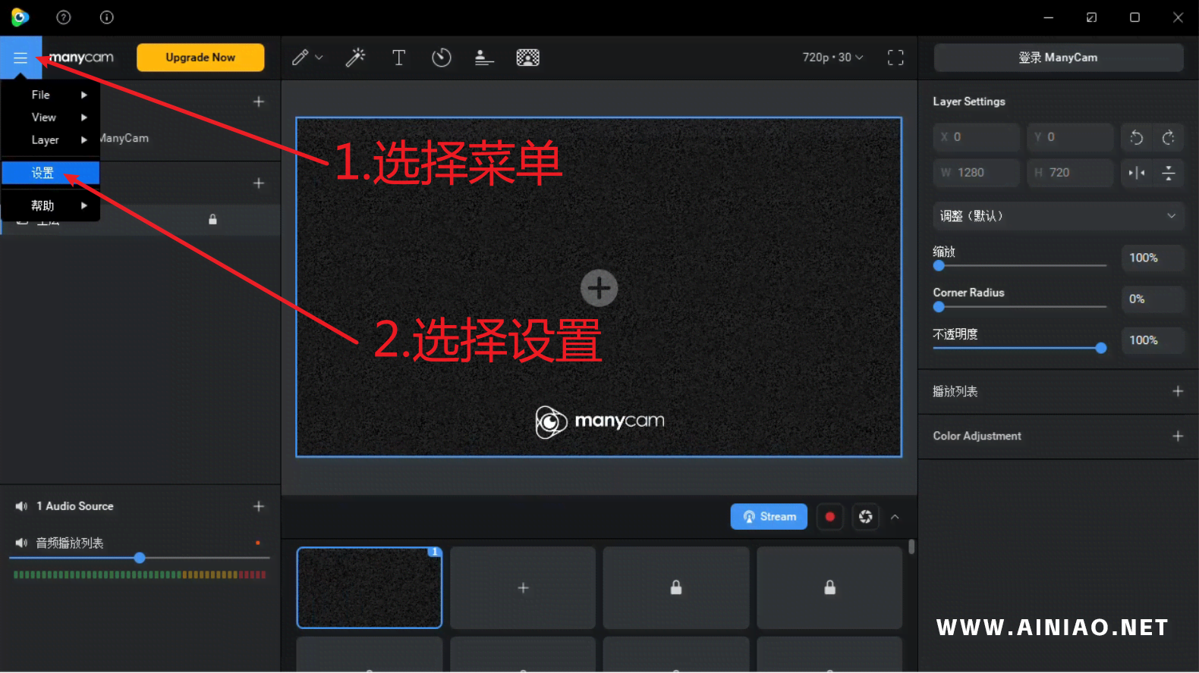Click 登录 ManyCam login button

[1058, 58]
